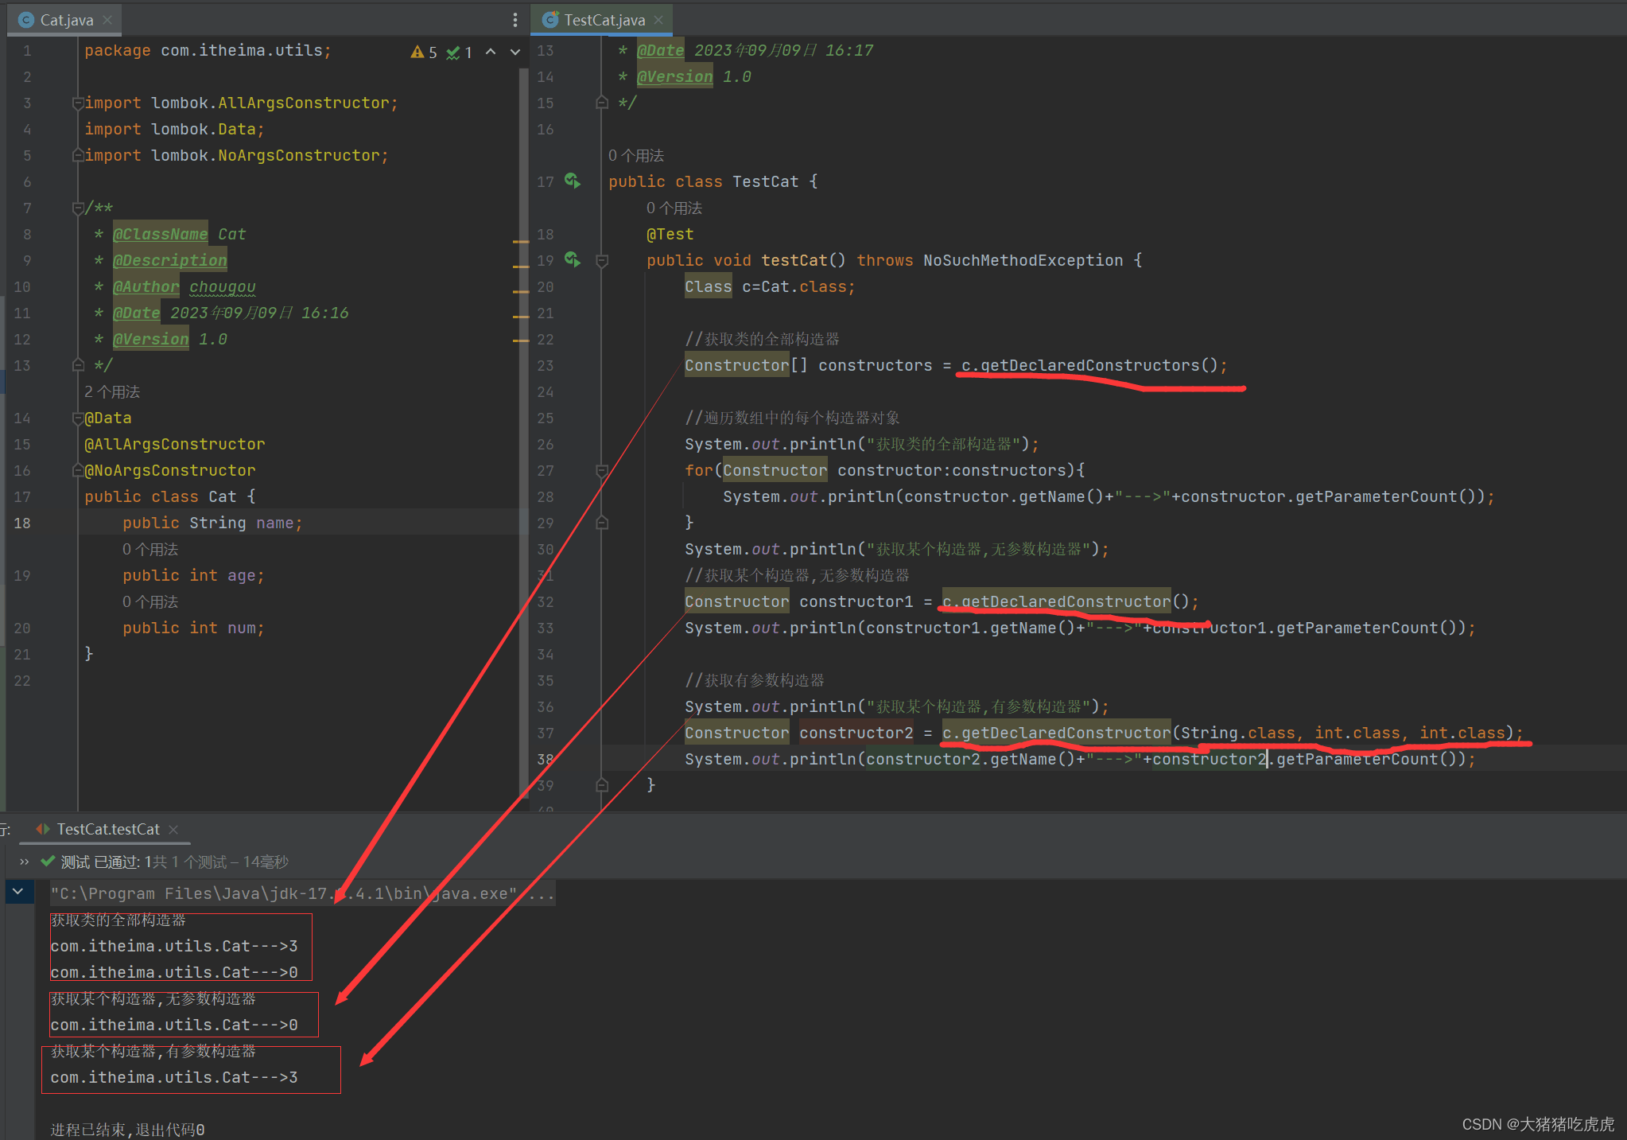Collapse the testCat method body fold
This screenshot has width=1627, height=1140.
(x=602, y=260)
